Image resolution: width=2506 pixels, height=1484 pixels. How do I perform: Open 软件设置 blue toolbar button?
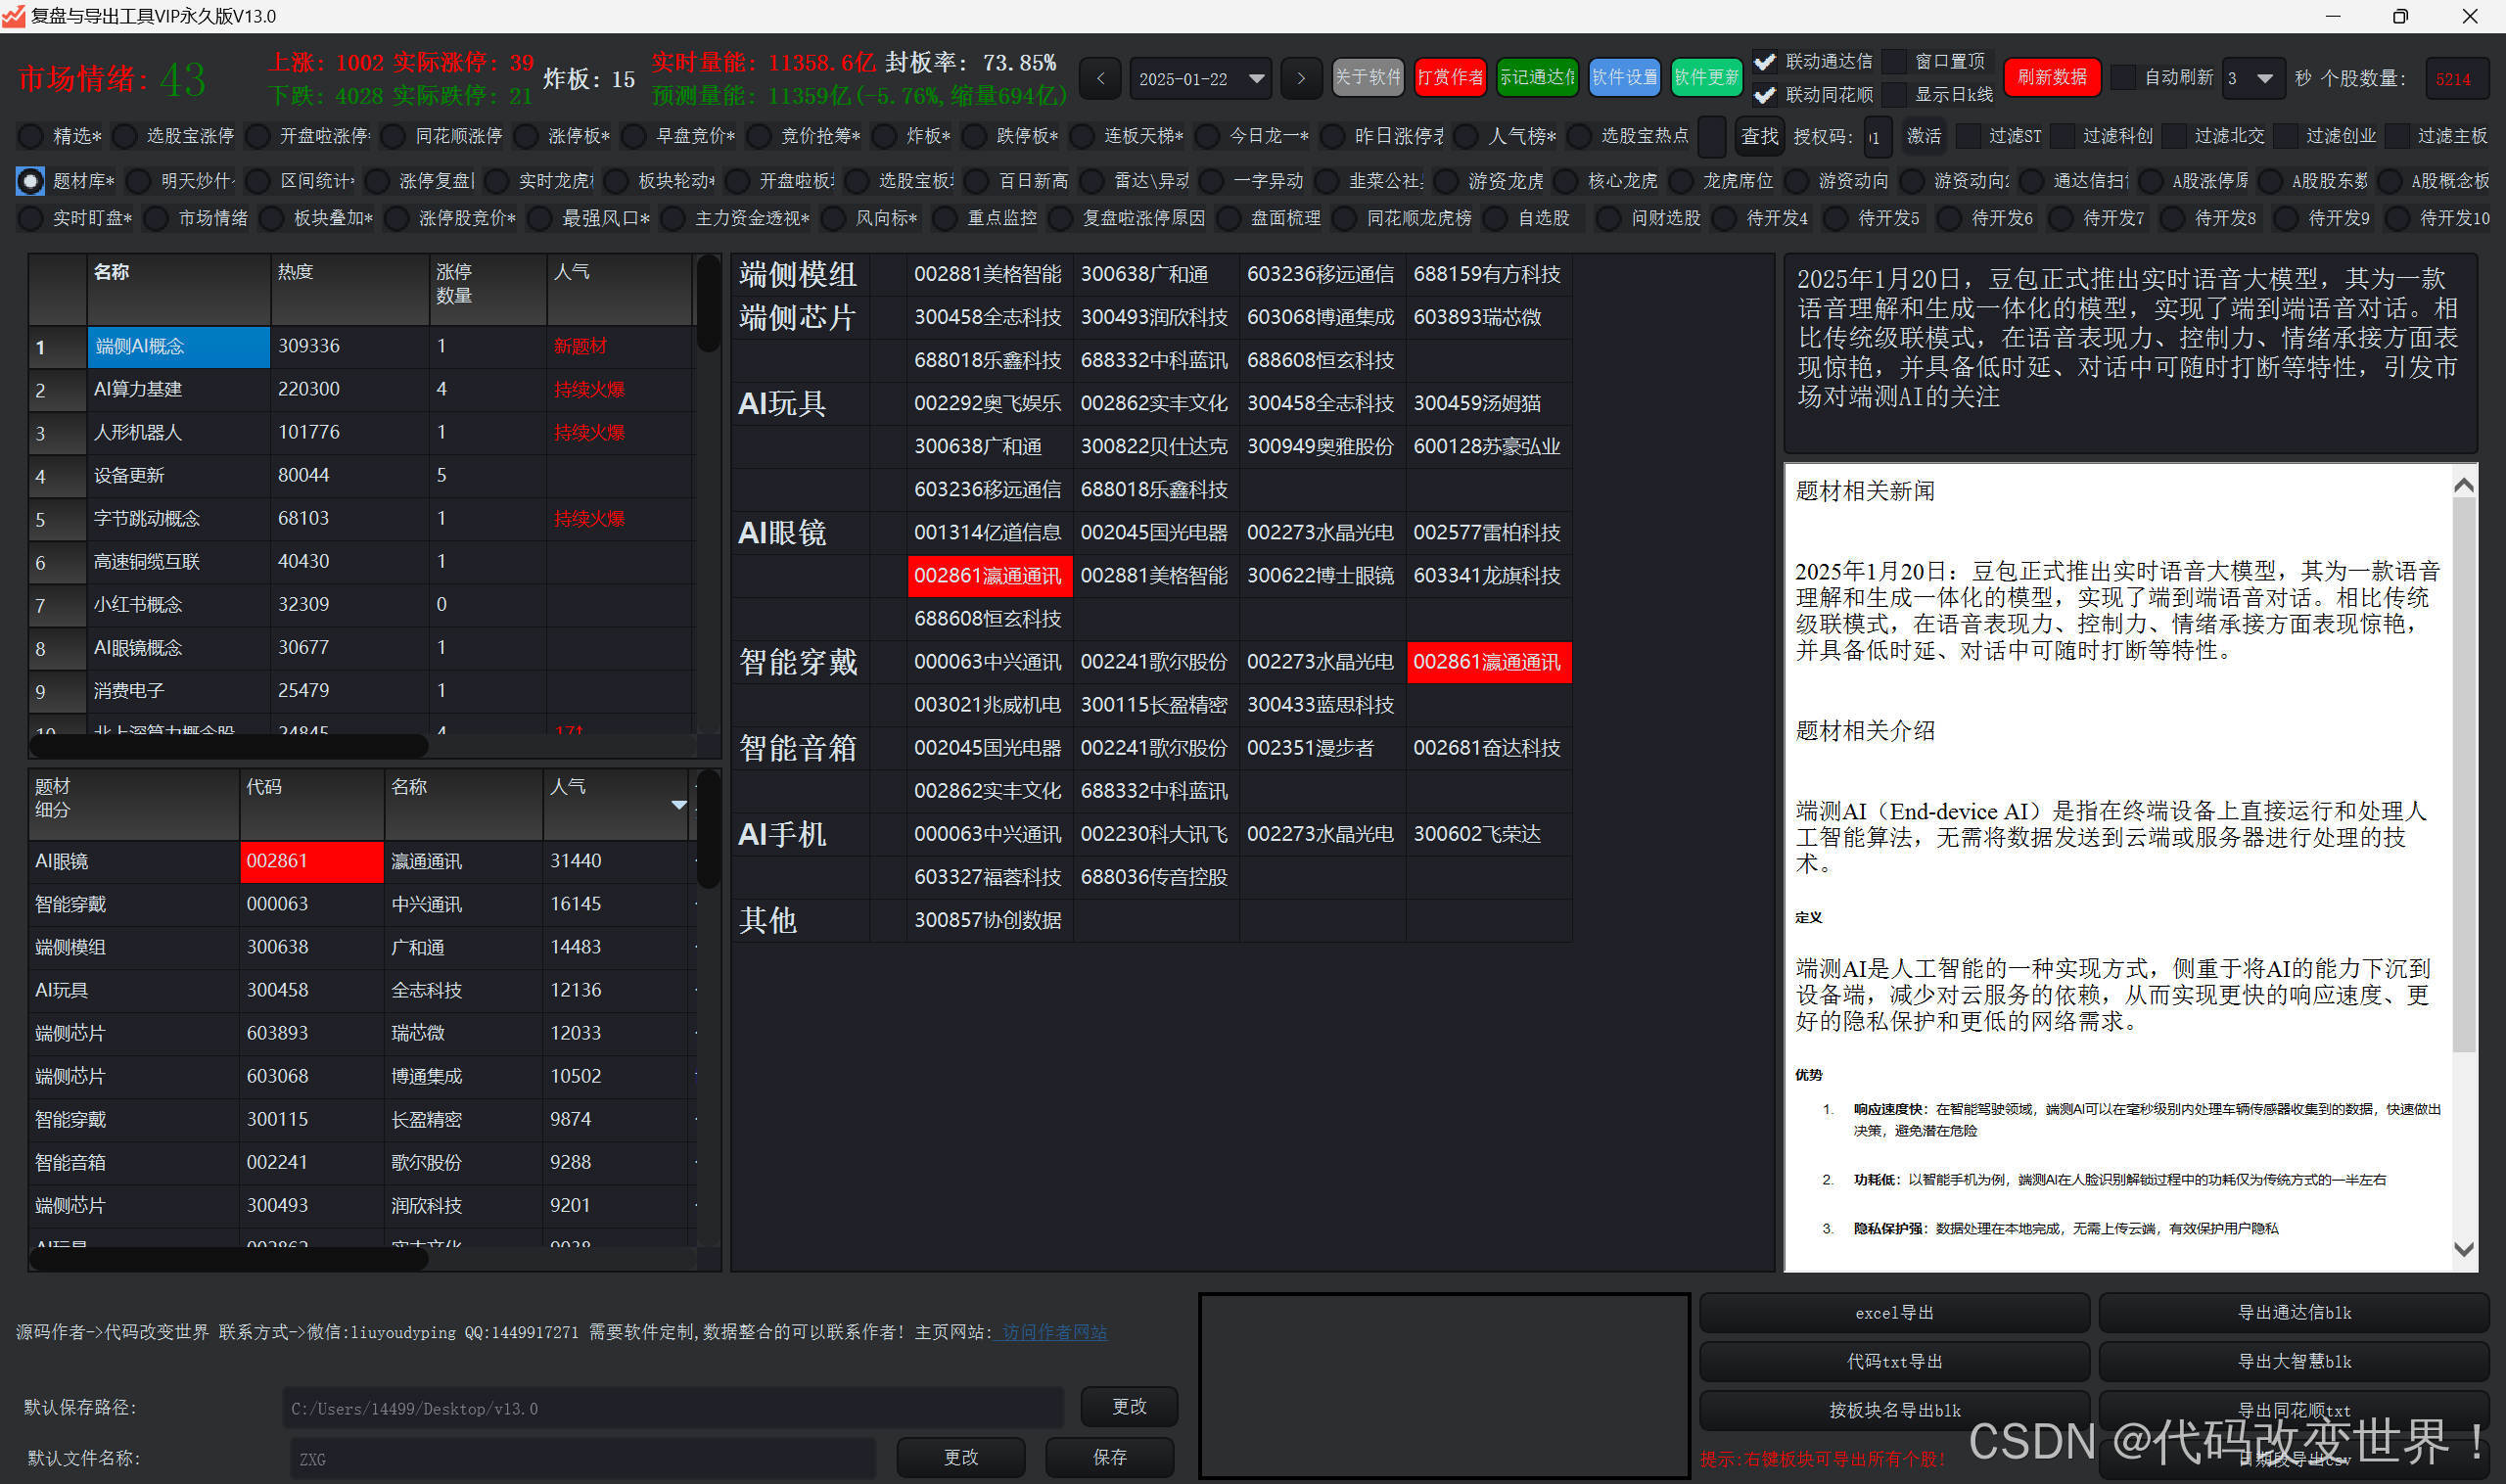tap(1624, 77)
